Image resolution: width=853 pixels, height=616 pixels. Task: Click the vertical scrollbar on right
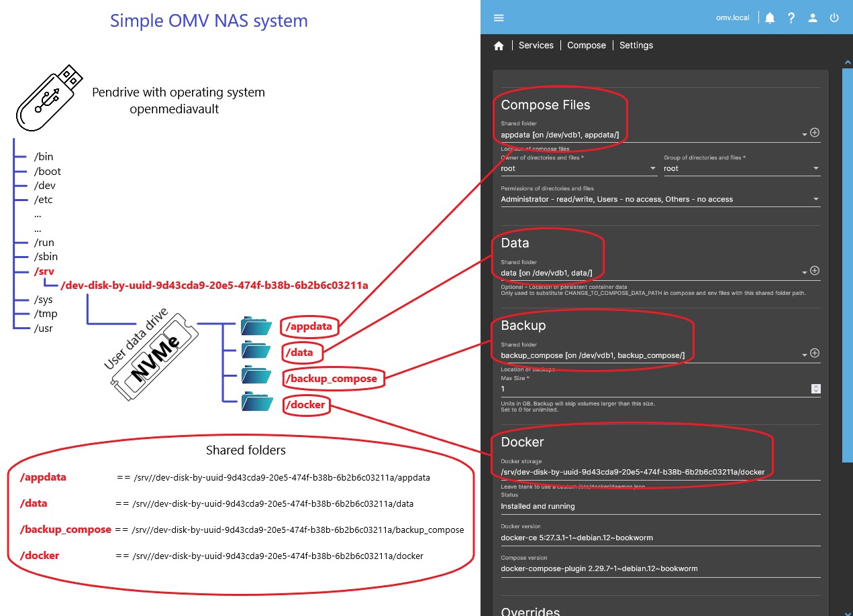[x=848, y=268]
